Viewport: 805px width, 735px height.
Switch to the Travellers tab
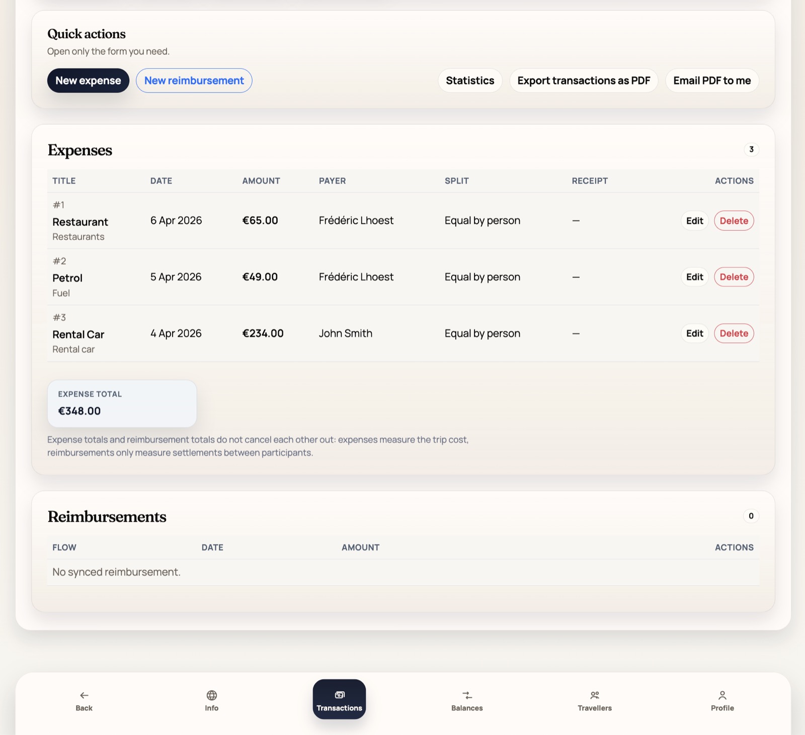coord(595,700)
